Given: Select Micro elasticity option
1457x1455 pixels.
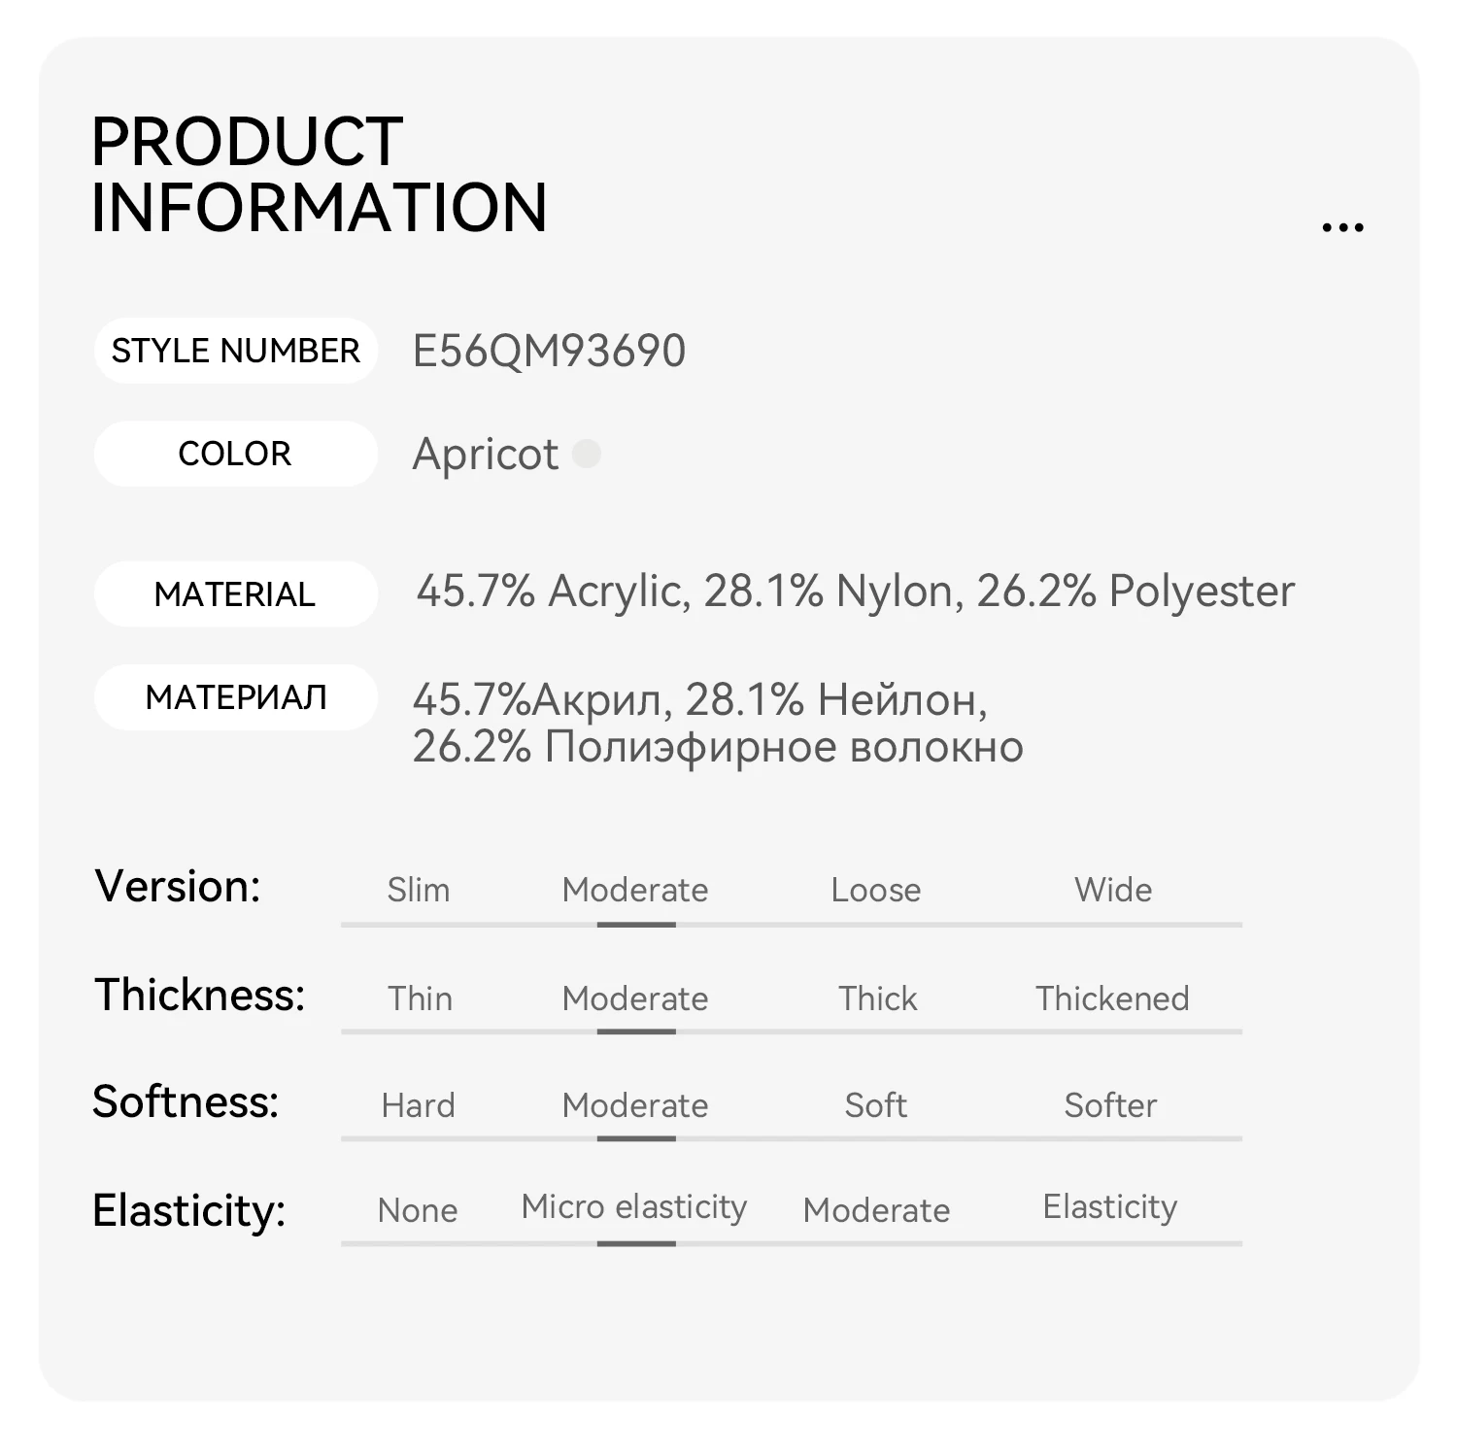Looking at the screenshot, I should click(x=634, y=1207).
